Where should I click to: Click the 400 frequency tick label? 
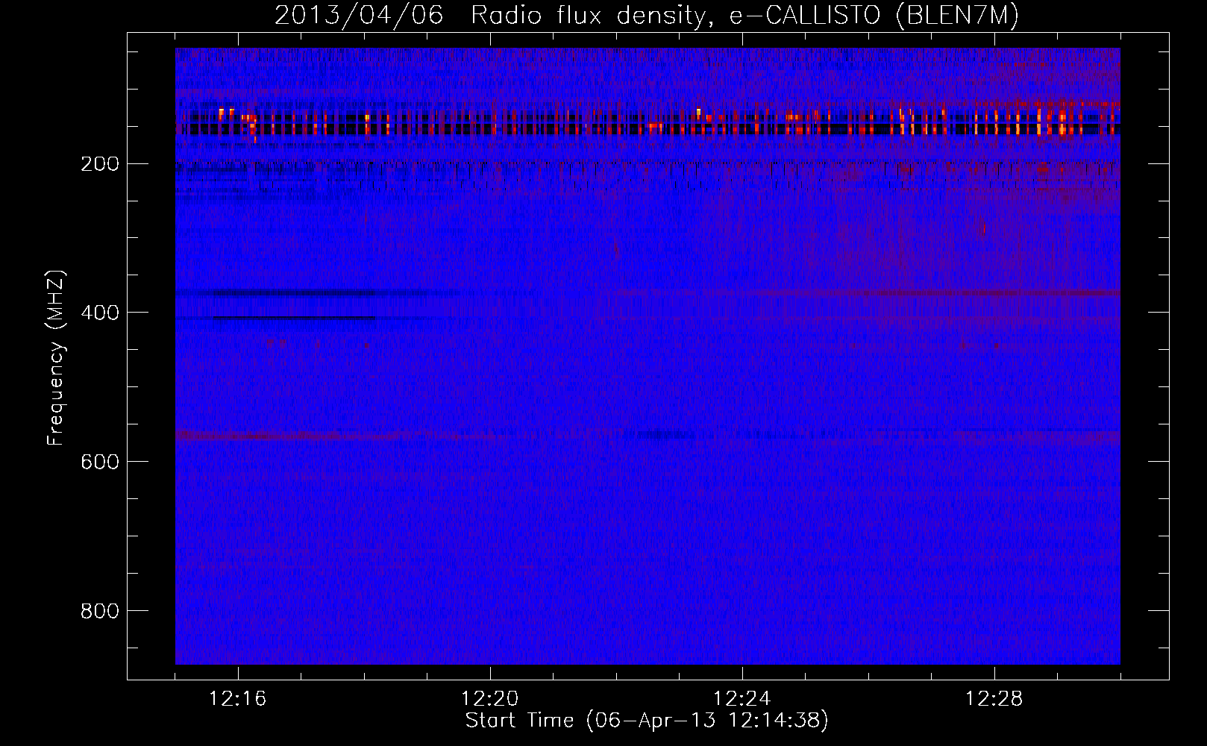pos(100,313)
